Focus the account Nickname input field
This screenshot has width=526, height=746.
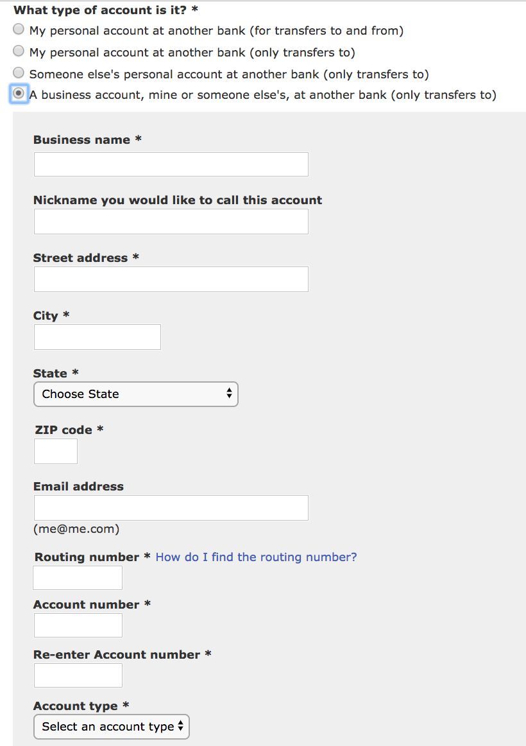coord(171,221)
